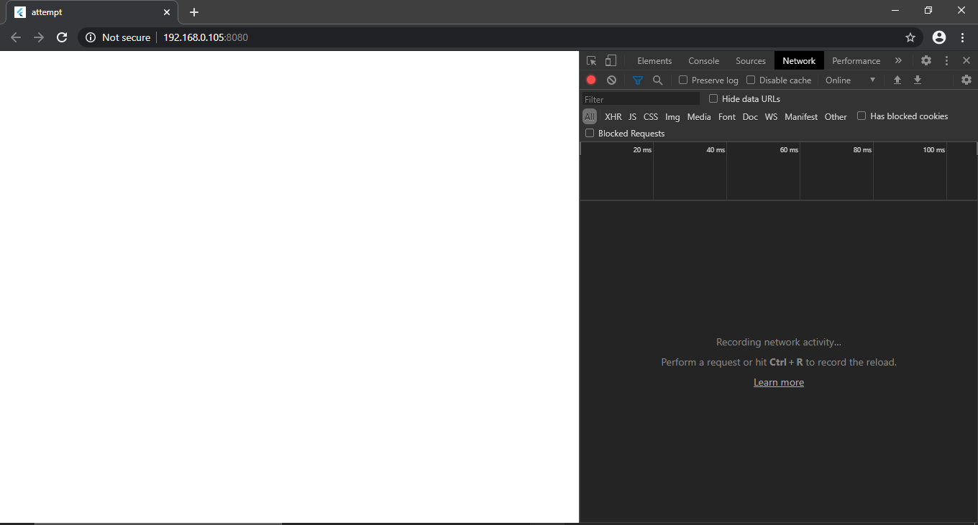Switch to the Console panel
The width and height of the screenshot is (978, 525).
coord(703,60)
